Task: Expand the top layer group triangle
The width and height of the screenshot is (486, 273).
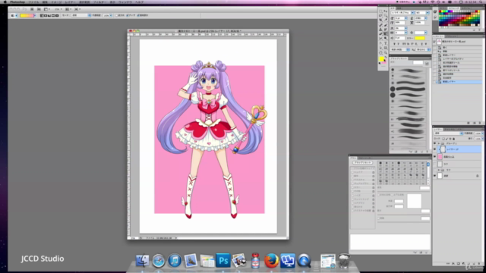Action: [x=439, y=143]
